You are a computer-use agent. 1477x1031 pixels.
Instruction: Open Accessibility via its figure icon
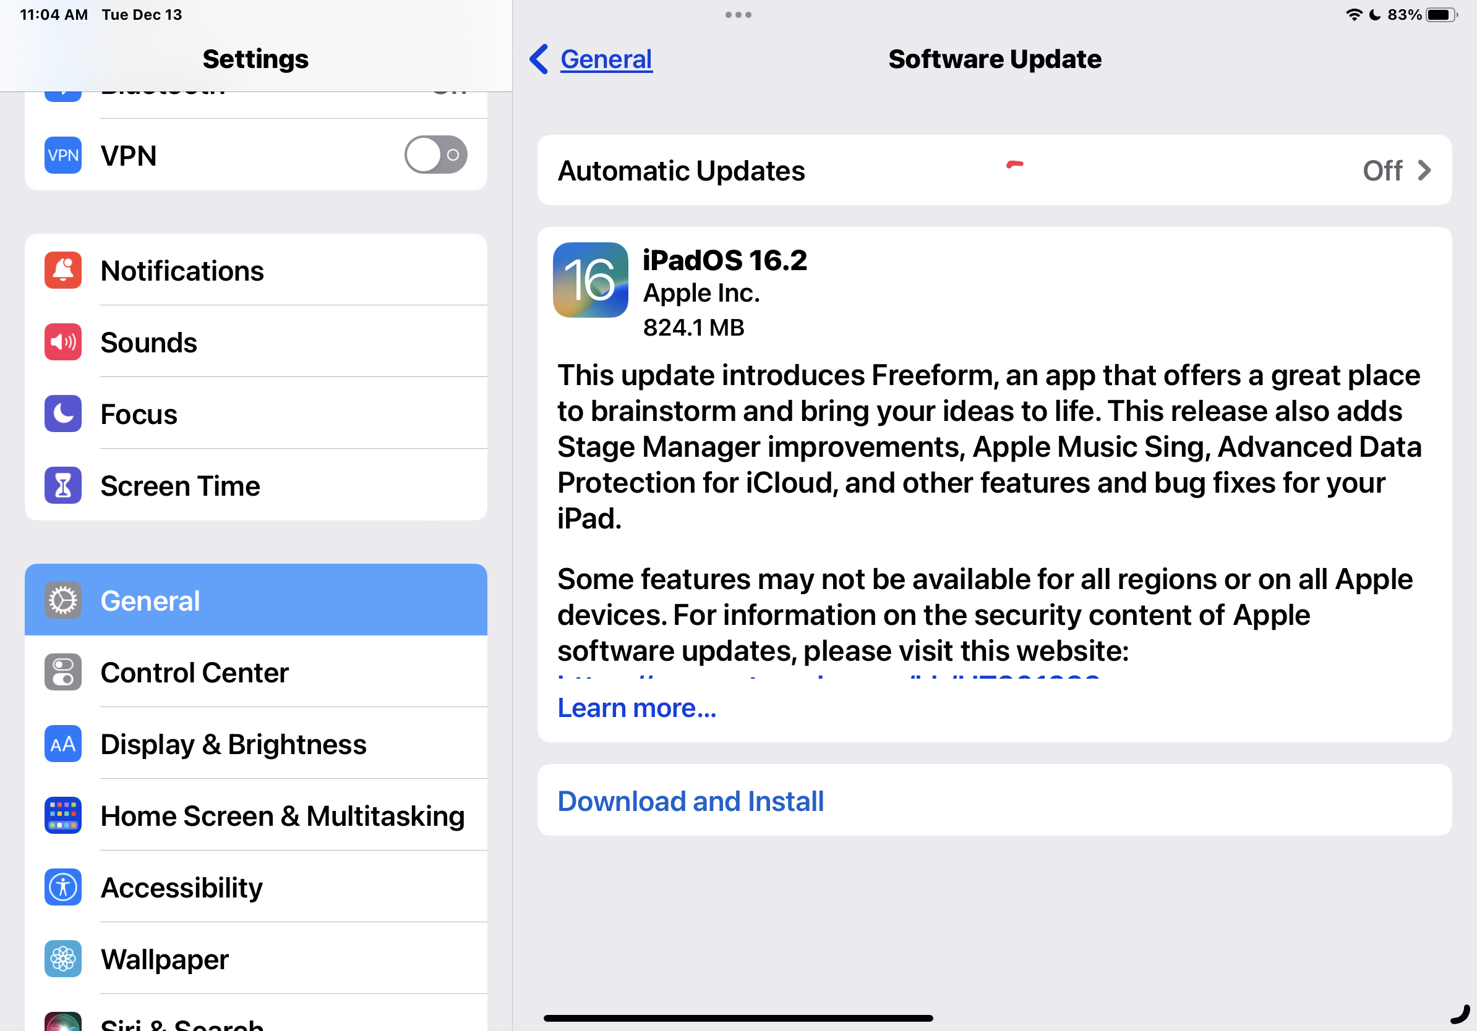(63, 887)
